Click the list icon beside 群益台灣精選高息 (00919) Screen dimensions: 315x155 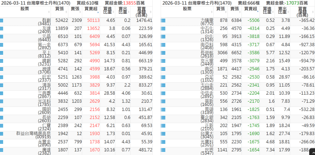[2, 134]
